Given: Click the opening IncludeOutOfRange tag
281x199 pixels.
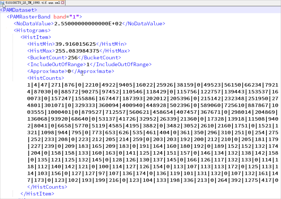Looking at the screenshot, I should 57,64.
